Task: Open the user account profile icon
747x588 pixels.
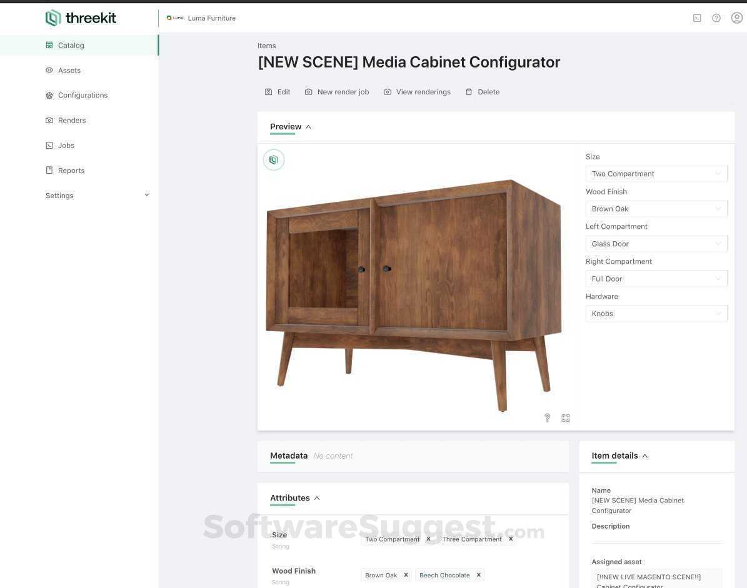Action: pos(736,17)
